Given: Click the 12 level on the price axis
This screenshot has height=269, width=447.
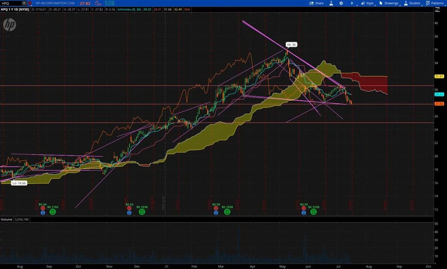Looking at the screenshot, I should click(x=437, y=209).
